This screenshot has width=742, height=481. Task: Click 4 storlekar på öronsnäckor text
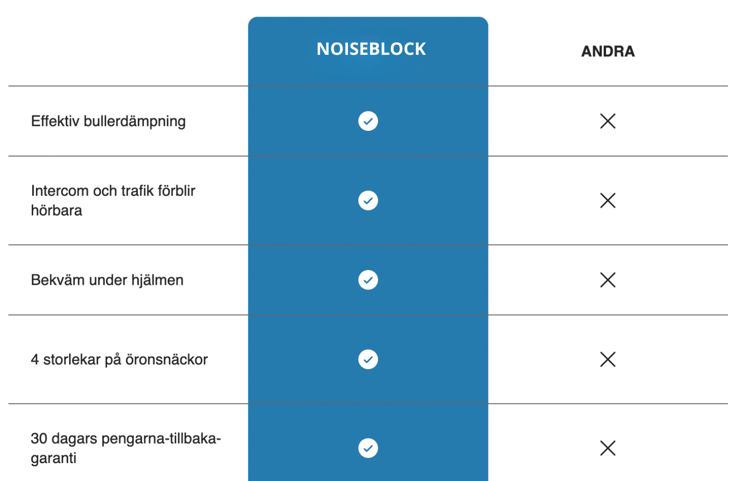[x=119, y=359]
